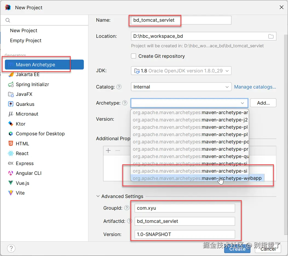Screen dimensions: 288x256
Task: Open the JDK version dropdown
Action: 181,71
